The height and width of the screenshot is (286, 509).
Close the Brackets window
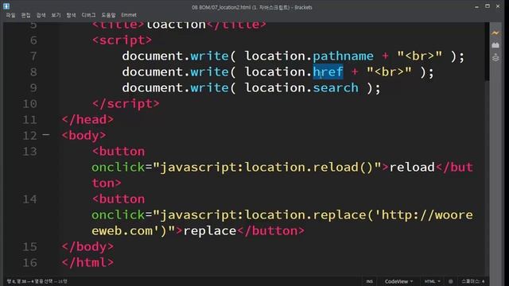click(x=498, y=6)
